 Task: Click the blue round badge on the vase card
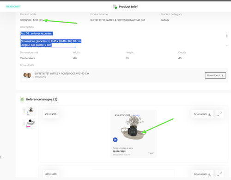[115, 140]
